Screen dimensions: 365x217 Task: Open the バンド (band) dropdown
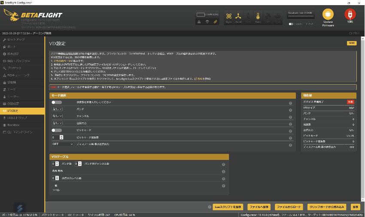click(57, 109)
